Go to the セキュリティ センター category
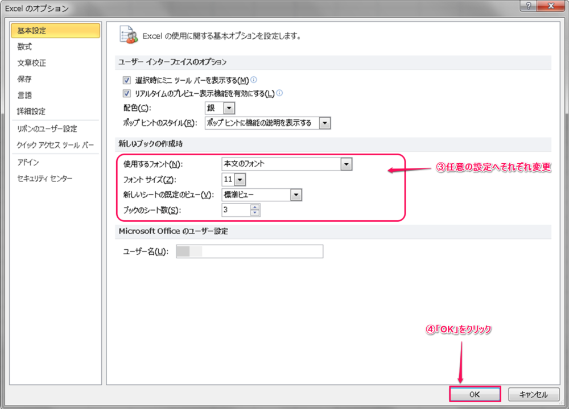The height and width of the screenshot is (409, 569). click(x=45, y=179)
